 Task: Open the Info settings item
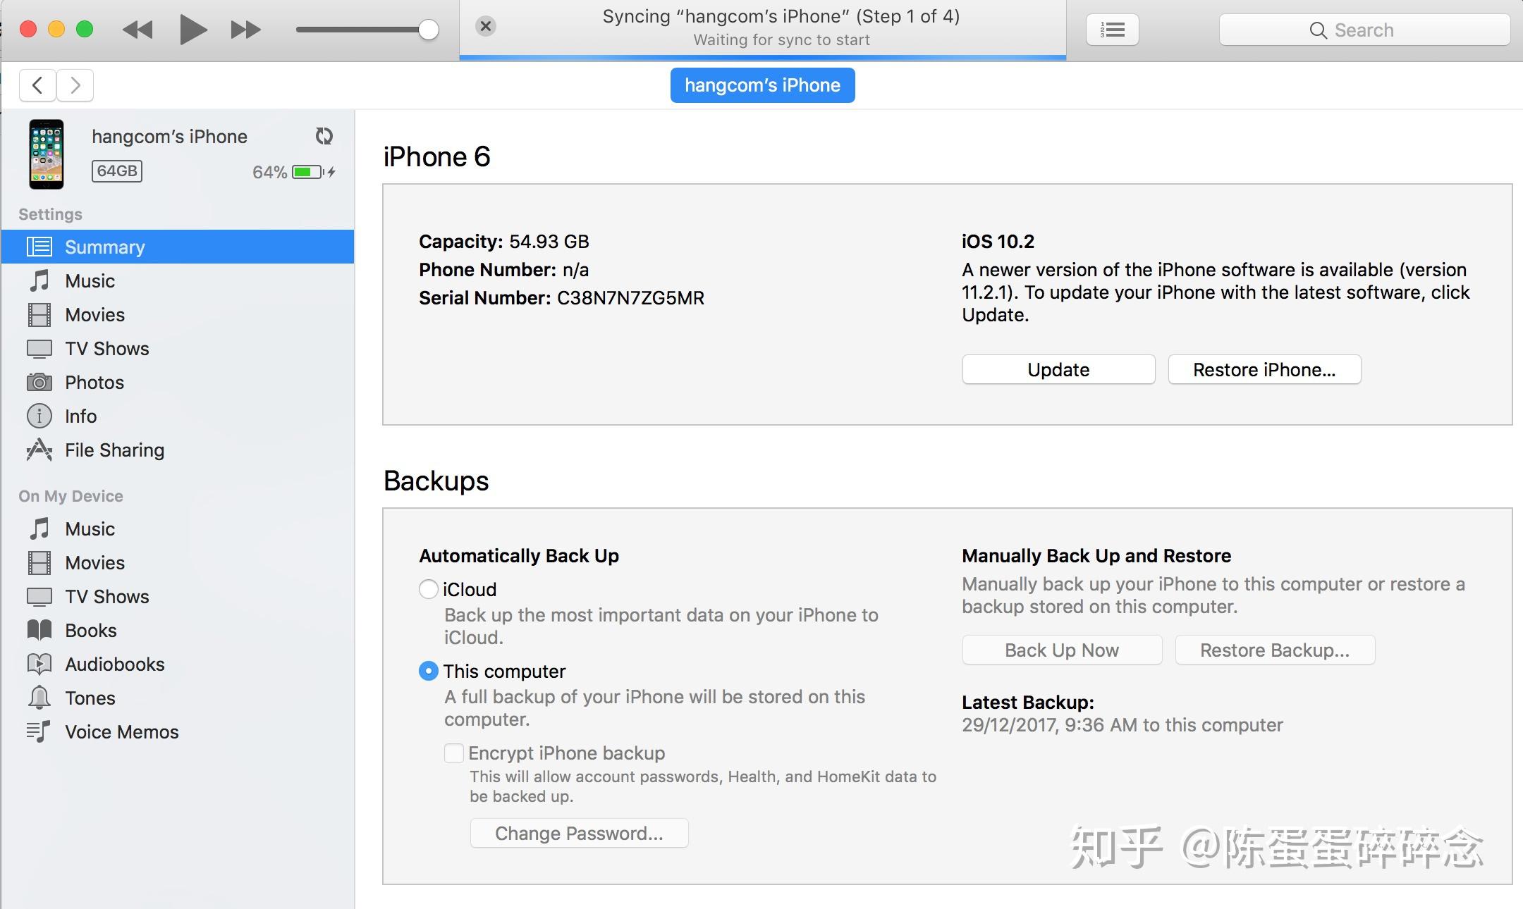click(80, 416)
